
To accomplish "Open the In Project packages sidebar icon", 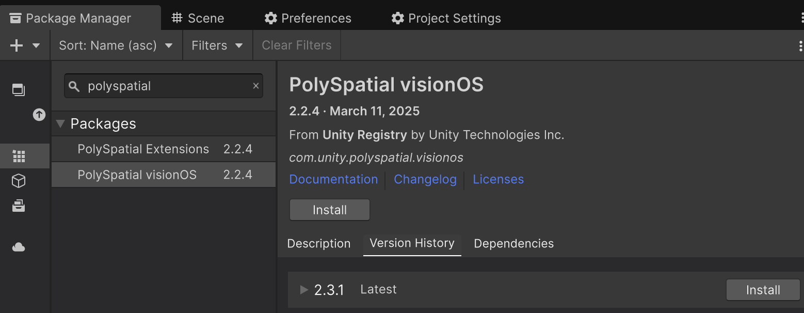I will [19, 90].
